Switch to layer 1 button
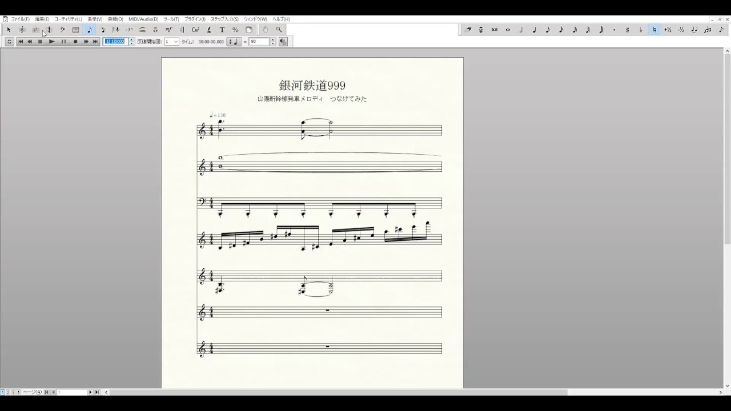Screen dimensions: 731x411 pyautogui.click(x=2, y=392)
